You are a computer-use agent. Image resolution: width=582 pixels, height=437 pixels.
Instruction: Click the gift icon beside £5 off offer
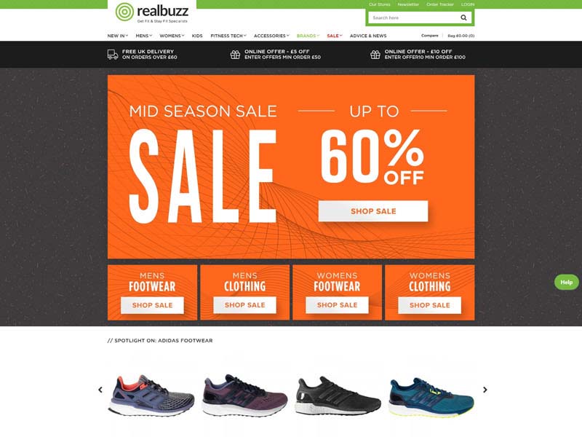point(235,55)
